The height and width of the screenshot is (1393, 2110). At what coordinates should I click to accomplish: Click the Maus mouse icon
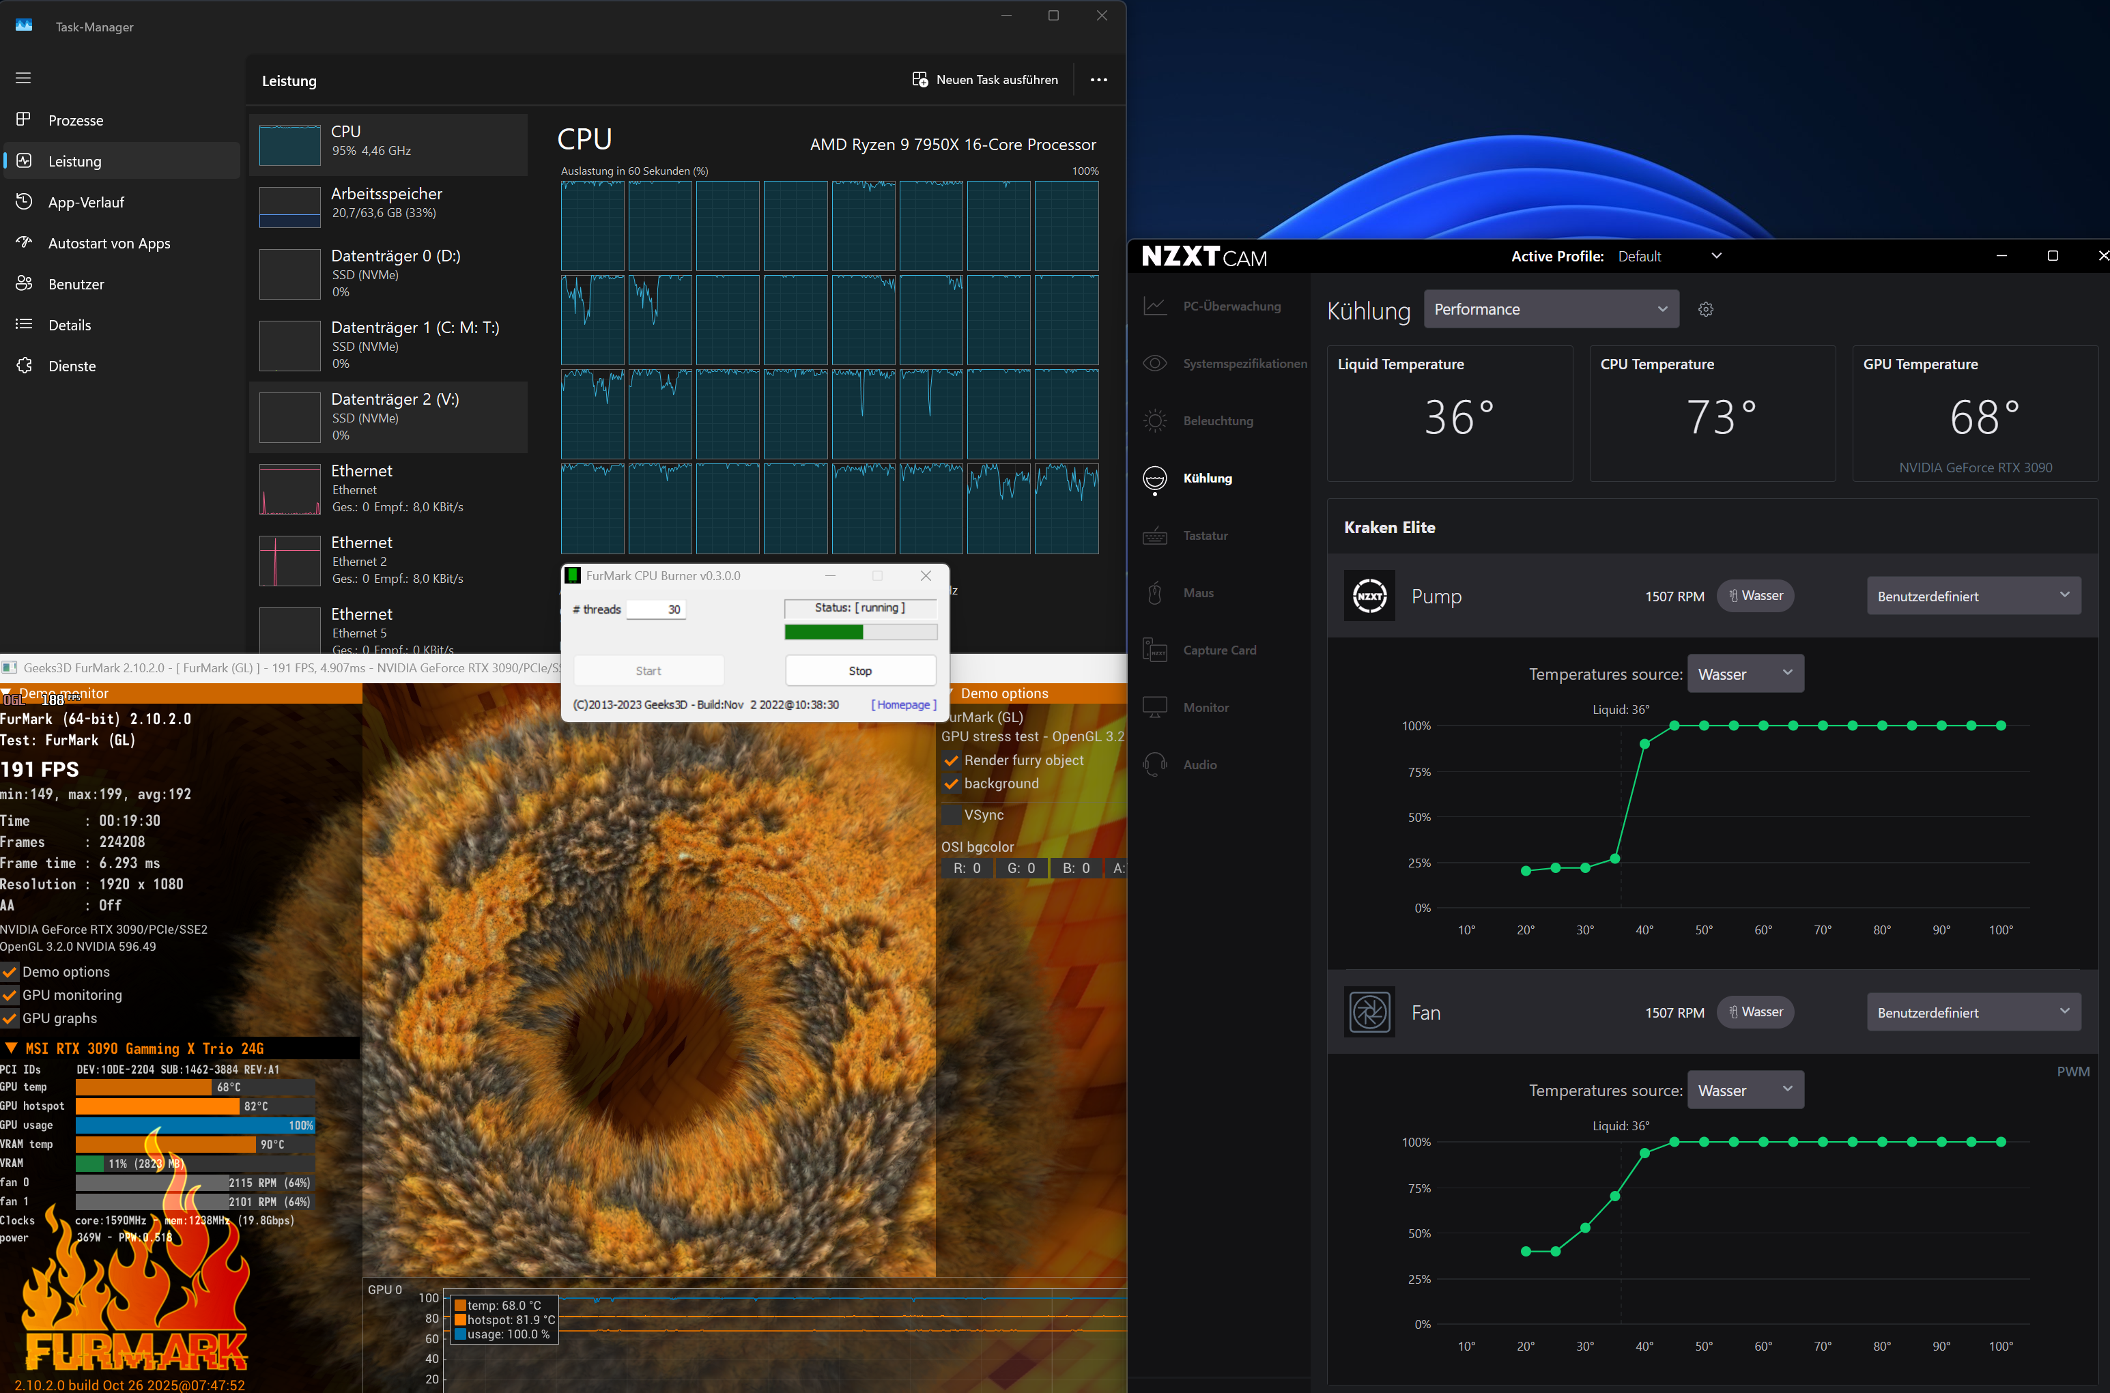coord(1154,592)
